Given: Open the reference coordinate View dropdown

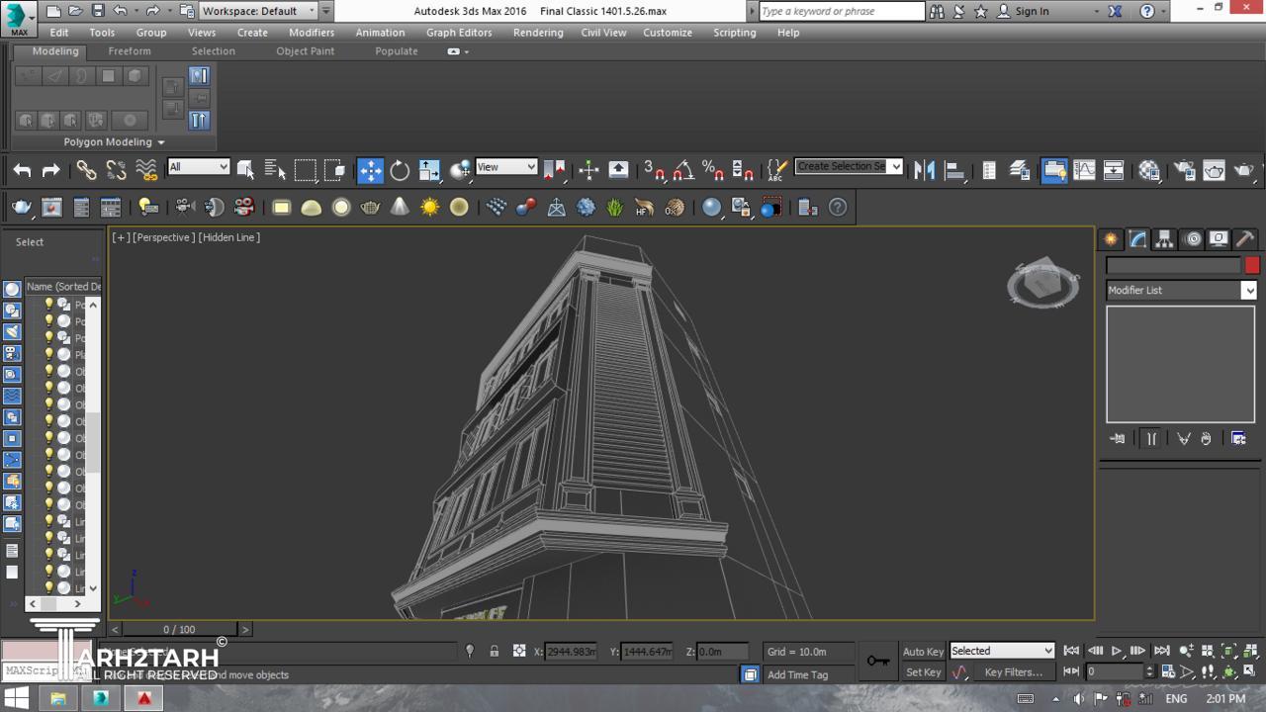Looking at the screenshot, I should [x=505, y=167].
